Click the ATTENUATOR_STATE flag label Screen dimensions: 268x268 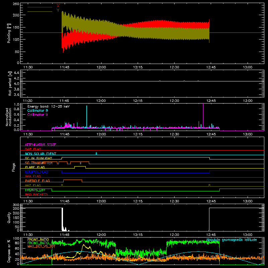pyautogui.click(x=41, y=145)
